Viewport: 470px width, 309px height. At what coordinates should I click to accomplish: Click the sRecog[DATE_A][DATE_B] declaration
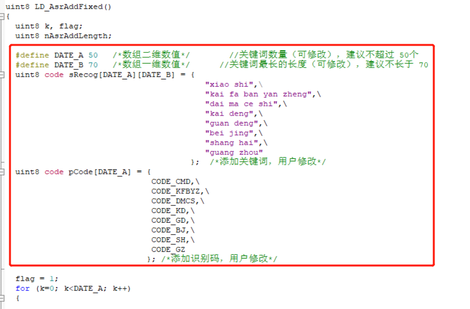point(105,75)
